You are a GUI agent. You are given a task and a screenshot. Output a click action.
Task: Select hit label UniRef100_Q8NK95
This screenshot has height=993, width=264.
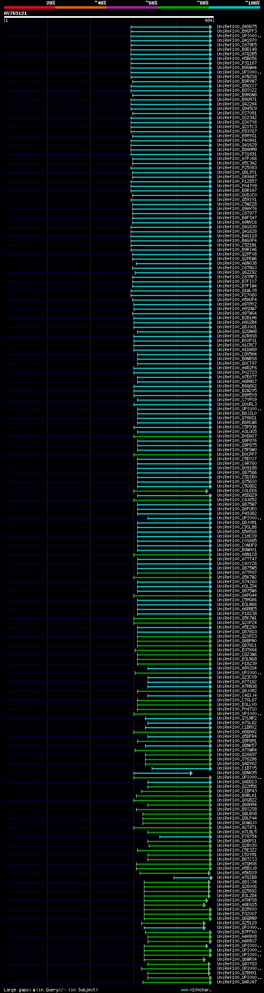[237, 773]
